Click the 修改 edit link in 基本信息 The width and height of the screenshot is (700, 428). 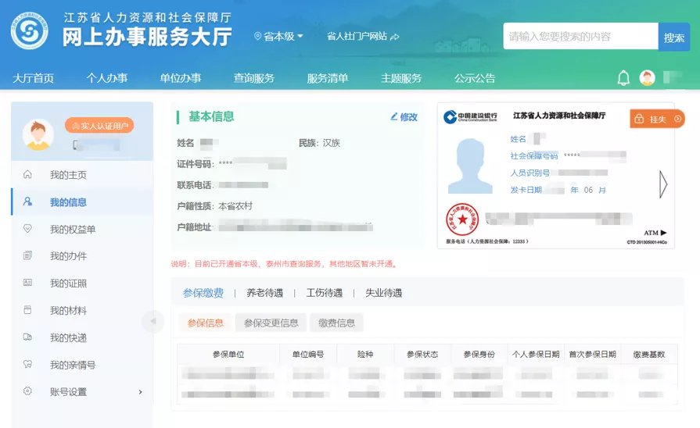pyautogui.click(x=404, y=117)
